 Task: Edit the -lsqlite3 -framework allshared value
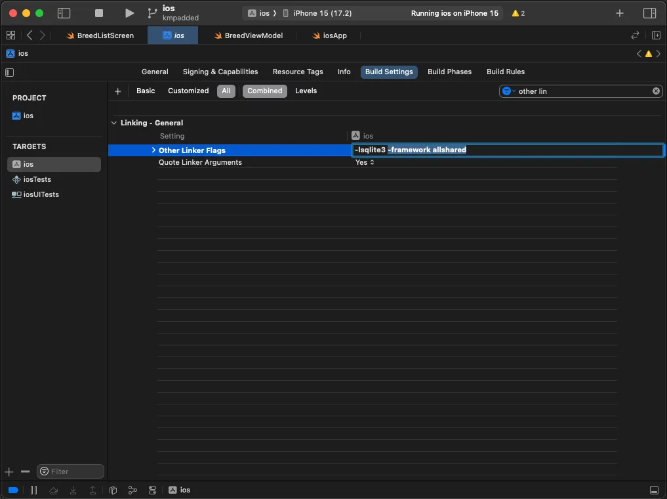(x=507, y=150)
